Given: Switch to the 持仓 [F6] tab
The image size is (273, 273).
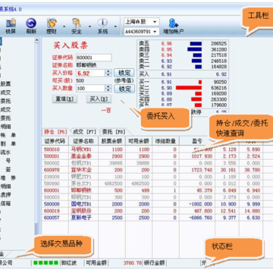Looking at the screenshot, I should click(55, 132).
